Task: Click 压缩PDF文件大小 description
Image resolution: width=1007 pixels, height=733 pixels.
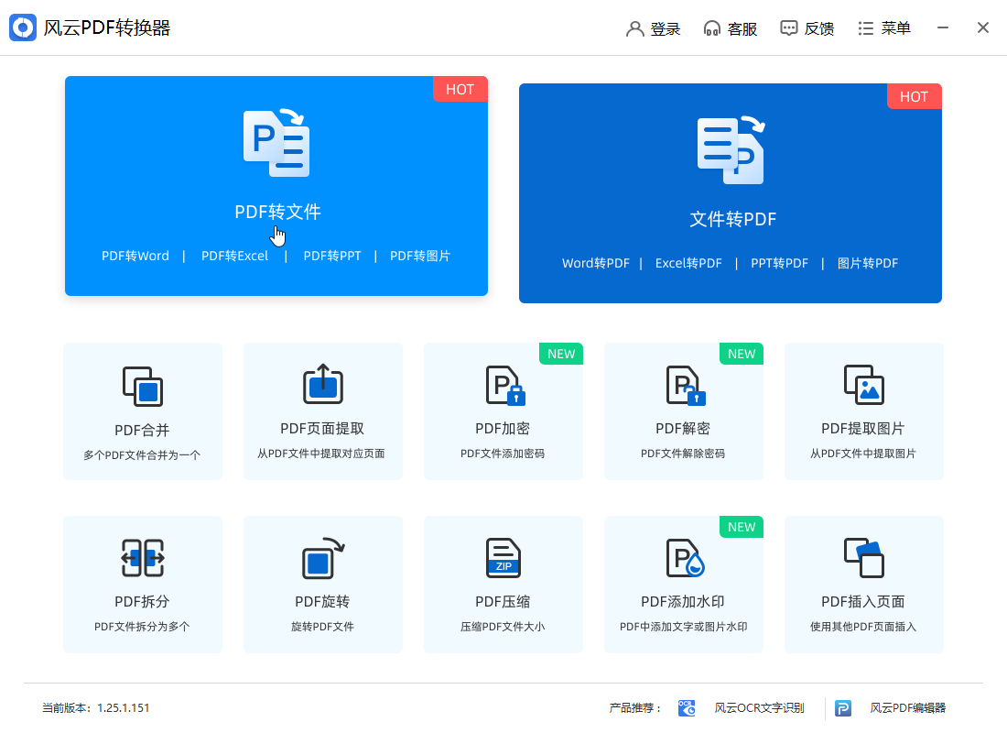Action: pyautogui.click(x=503, y=627)
